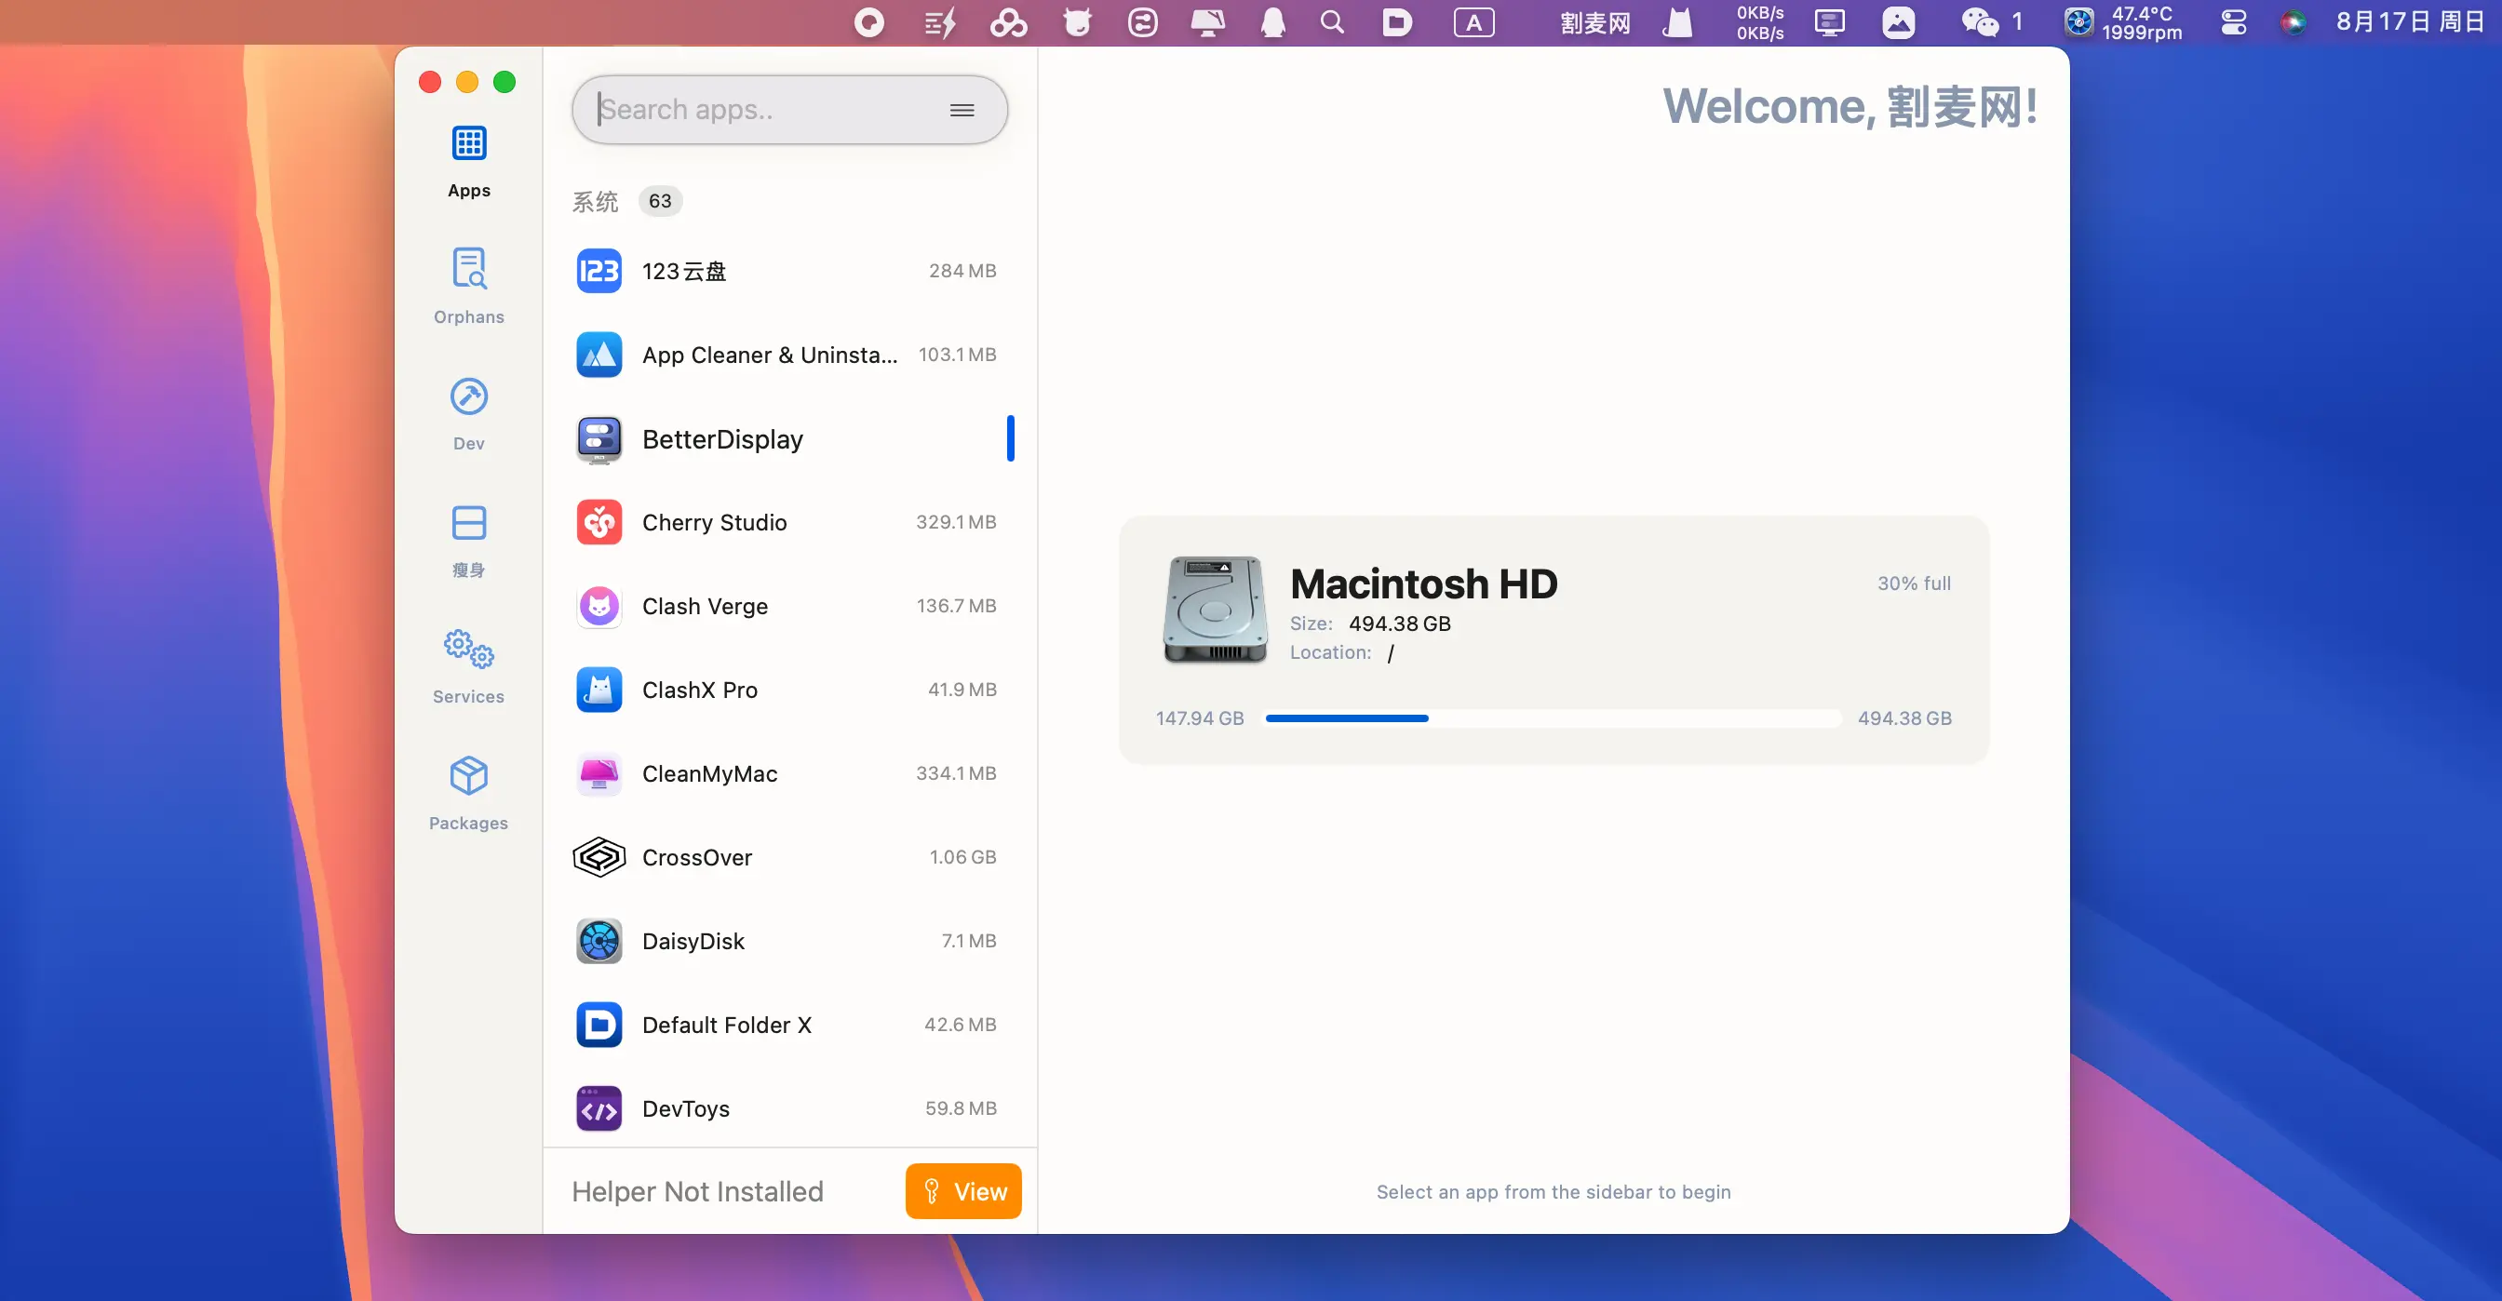Viewport: 2502px width, 1301px height.
Task: Click the 284 MB size of 123云盘
Action: pos(962,271)
